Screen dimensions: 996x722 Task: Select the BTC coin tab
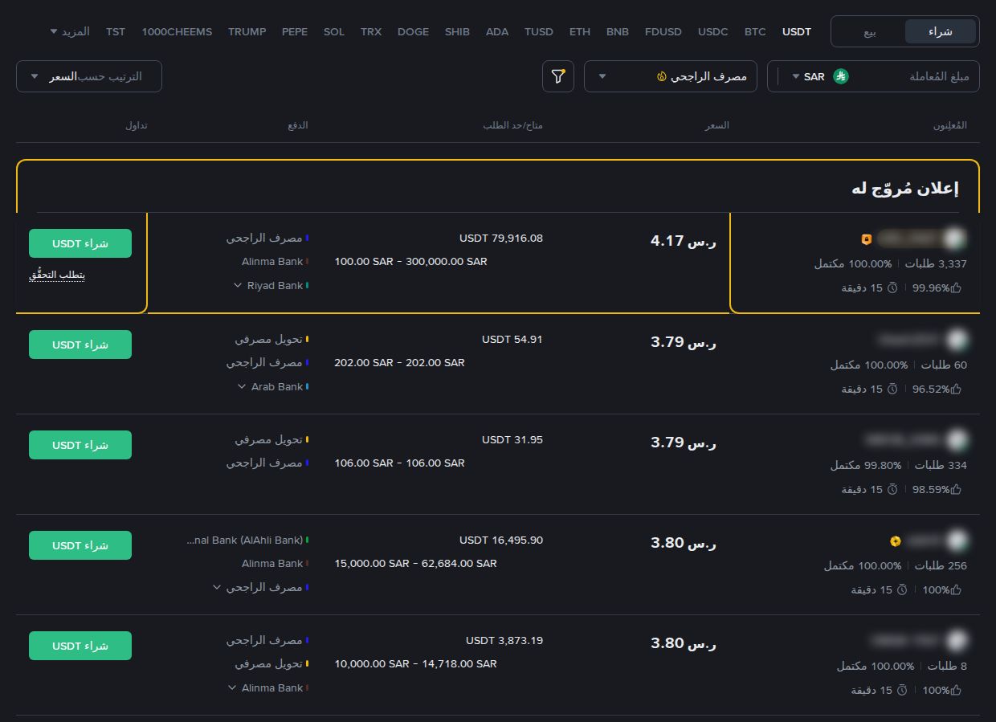coord(755,32)
